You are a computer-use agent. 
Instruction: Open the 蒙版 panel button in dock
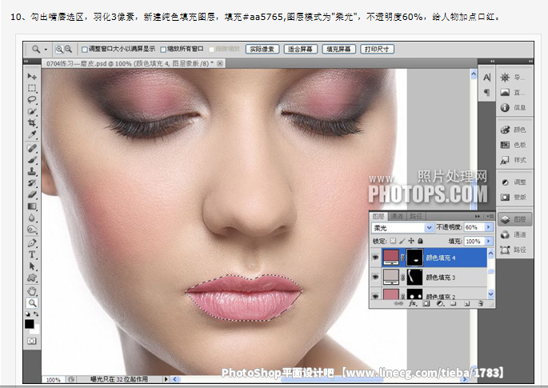tap(513, 197)
